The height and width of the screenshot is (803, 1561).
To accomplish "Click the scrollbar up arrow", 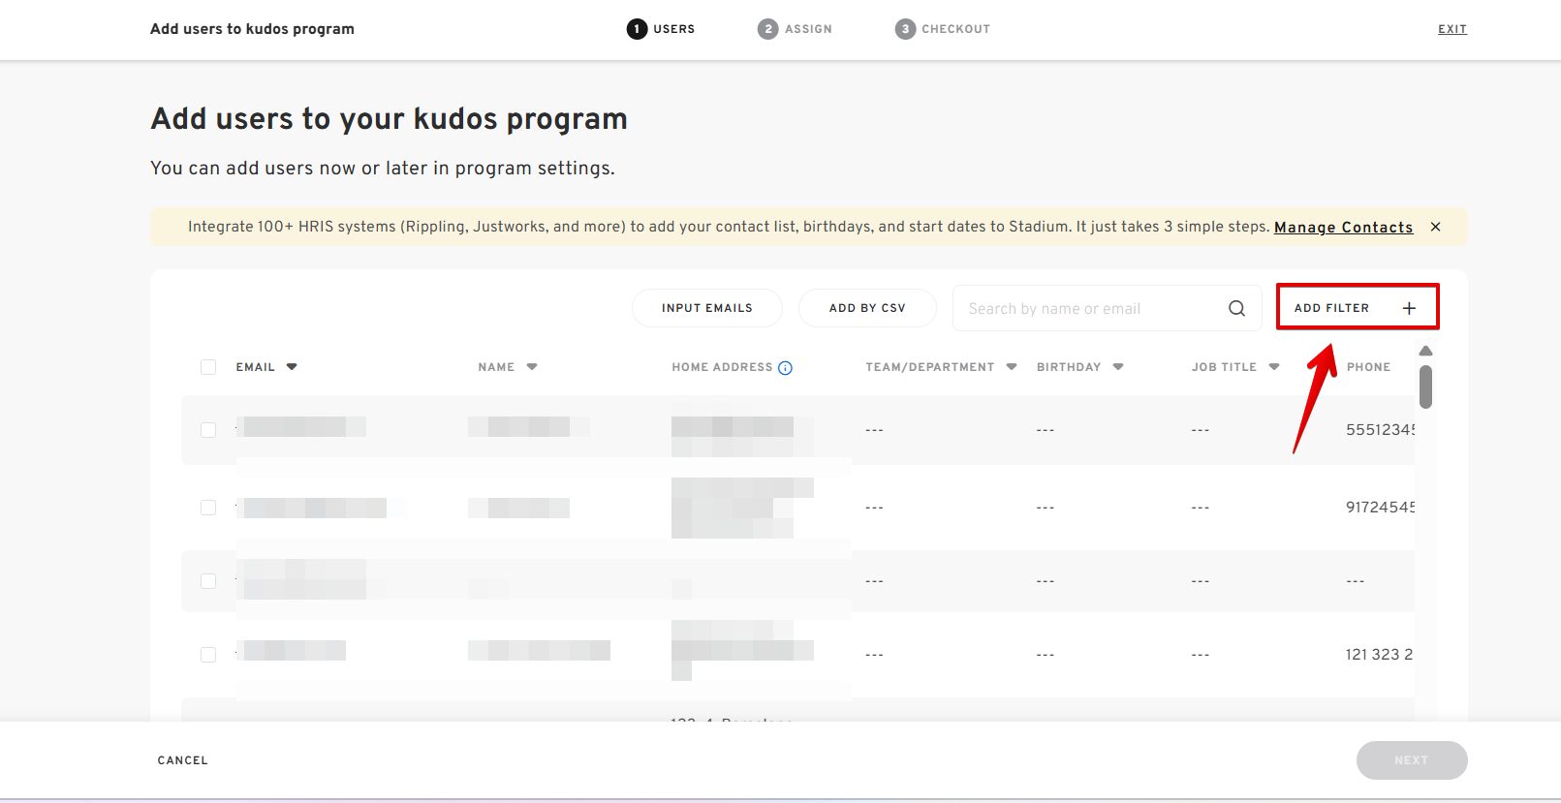I will 1425,351.
